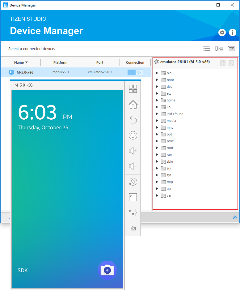Click the Platform column header
Screen dimensions: 240x291
point(60,62)
